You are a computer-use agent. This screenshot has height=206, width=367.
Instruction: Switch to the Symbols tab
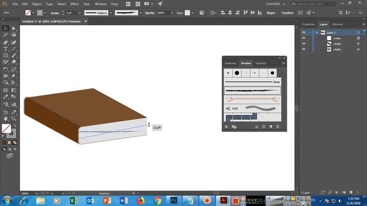[x=260, y=64]
